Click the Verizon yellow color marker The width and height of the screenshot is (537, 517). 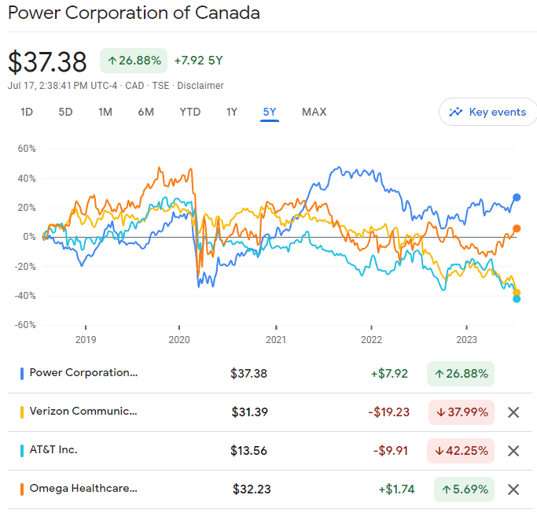22,412
